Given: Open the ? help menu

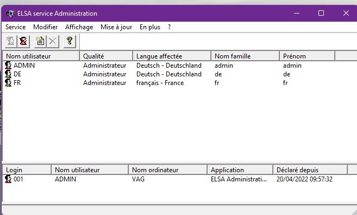Looking at the screenshot, I should pos(169,27).
